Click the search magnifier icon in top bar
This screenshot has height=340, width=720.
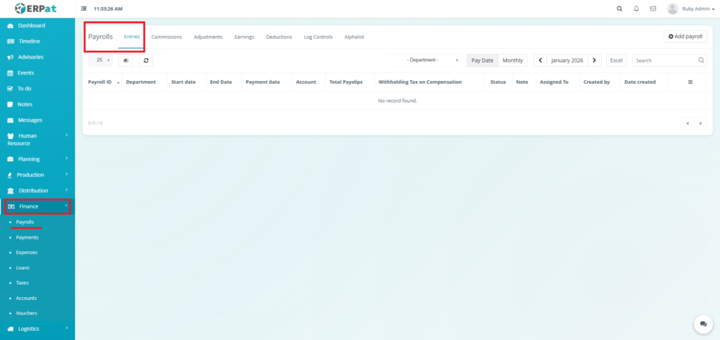click(619, 8)
